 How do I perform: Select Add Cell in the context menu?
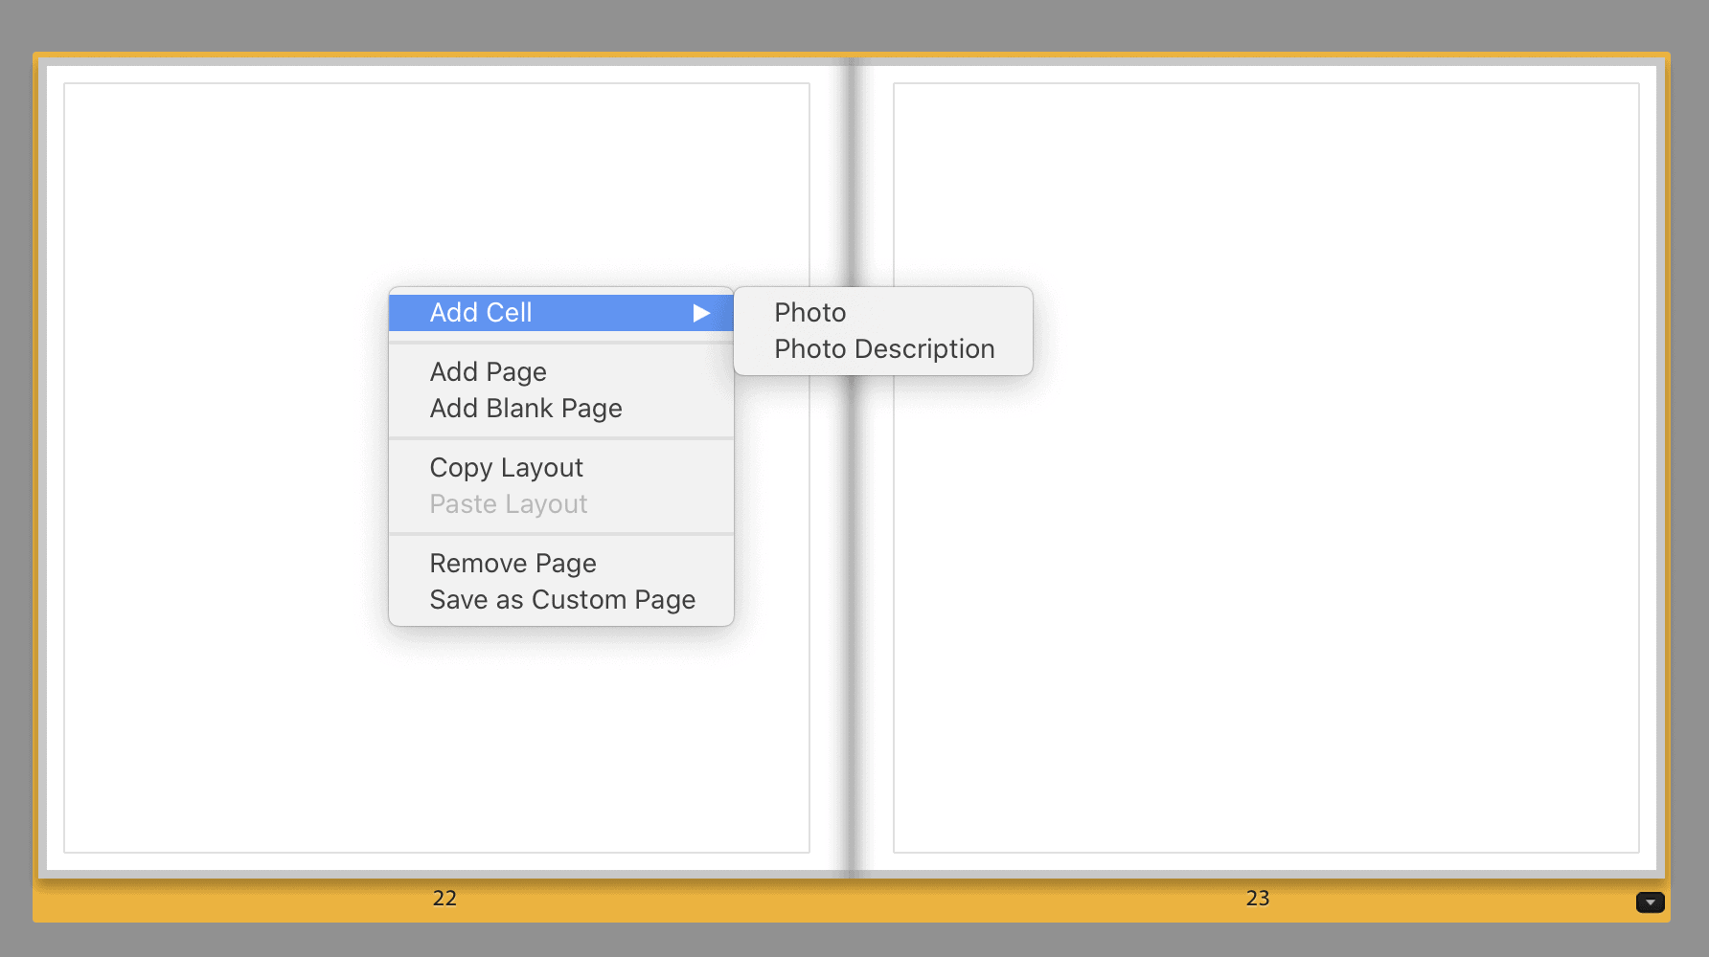click(x=481, y=313)
